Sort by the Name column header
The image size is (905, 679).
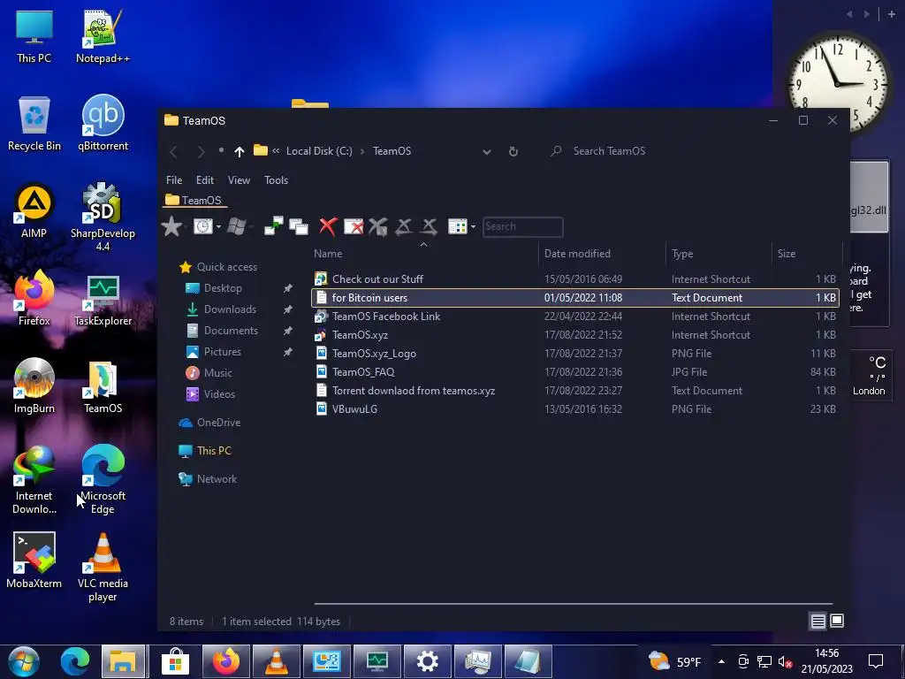(425, 254)
